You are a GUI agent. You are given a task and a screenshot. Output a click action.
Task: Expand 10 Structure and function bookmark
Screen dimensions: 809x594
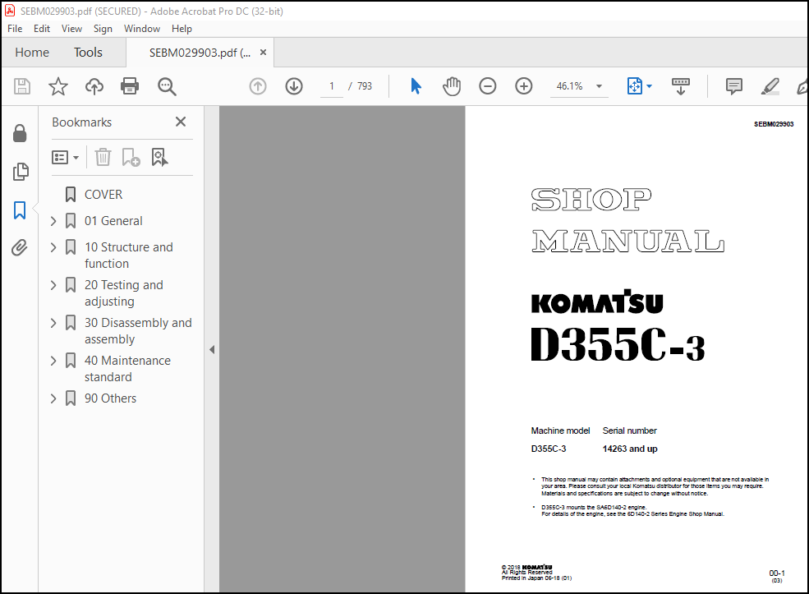tap(53, 248)
